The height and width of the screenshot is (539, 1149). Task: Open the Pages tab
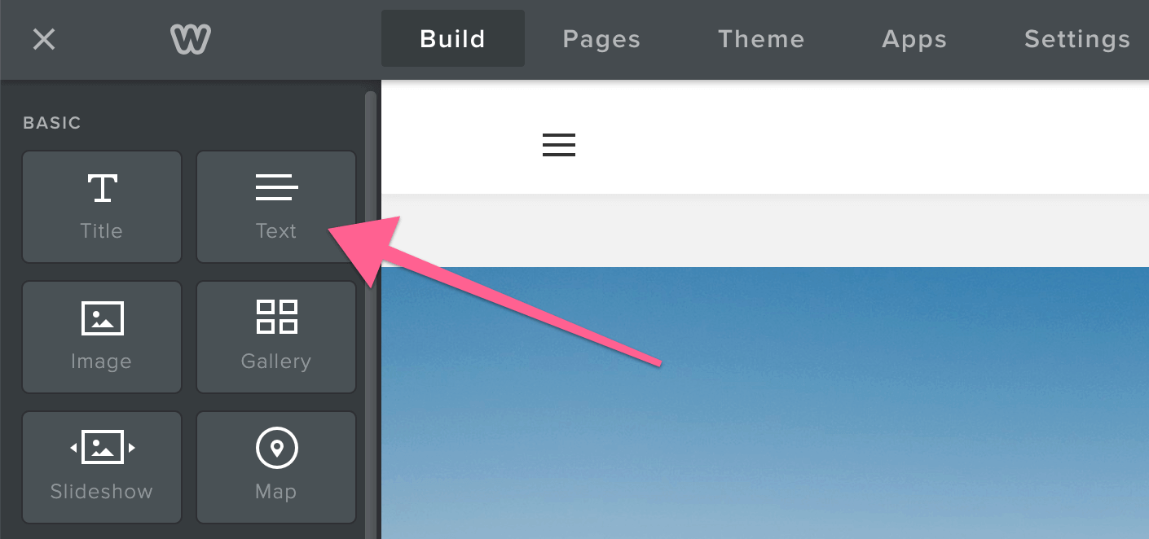(601, 39)
